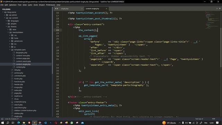Open comments.php in sidebar
The width and height of the screenshot is (222, 125).
20,76
